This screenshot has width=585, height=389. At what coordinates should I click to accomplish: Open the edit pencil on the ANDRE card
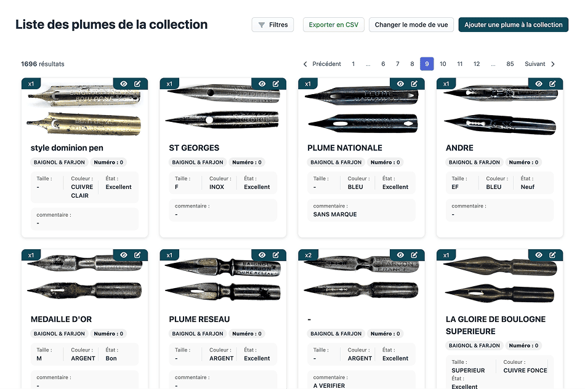click(553, 84)
